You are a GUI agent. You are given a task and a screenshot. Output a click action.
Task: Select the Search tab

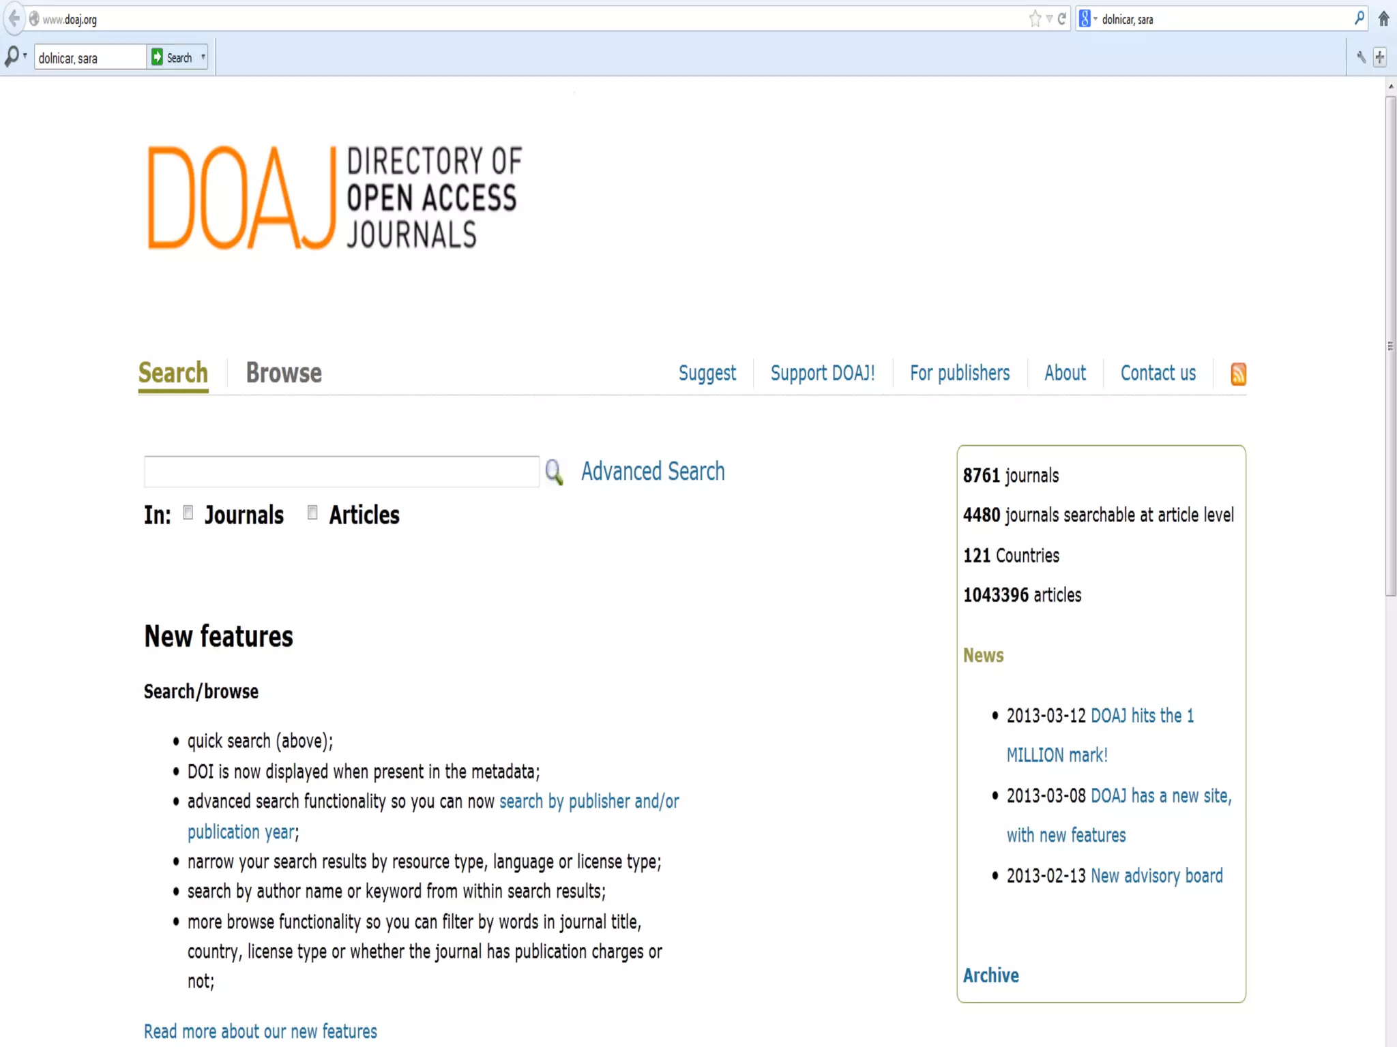(x=173, y=374)
